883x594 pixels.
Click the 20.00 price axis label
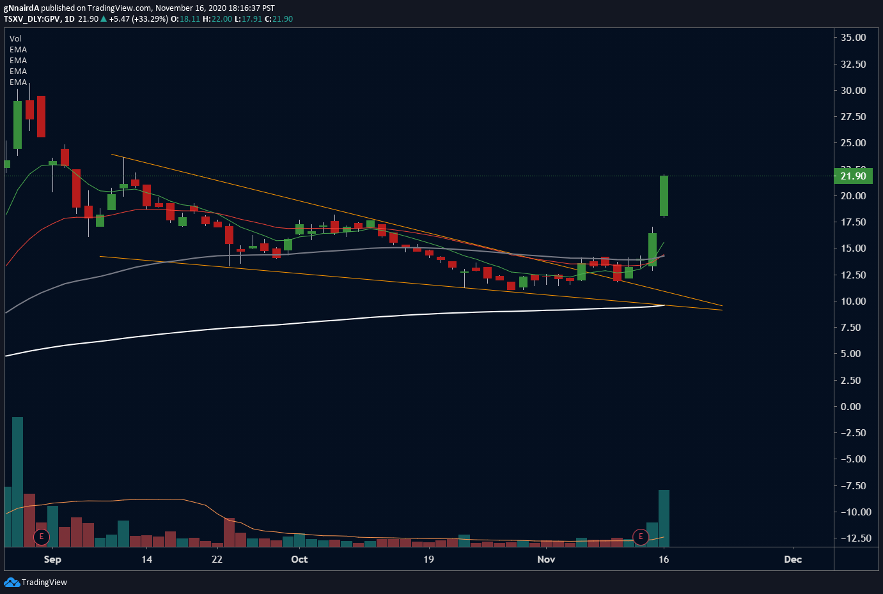point(853,196)
